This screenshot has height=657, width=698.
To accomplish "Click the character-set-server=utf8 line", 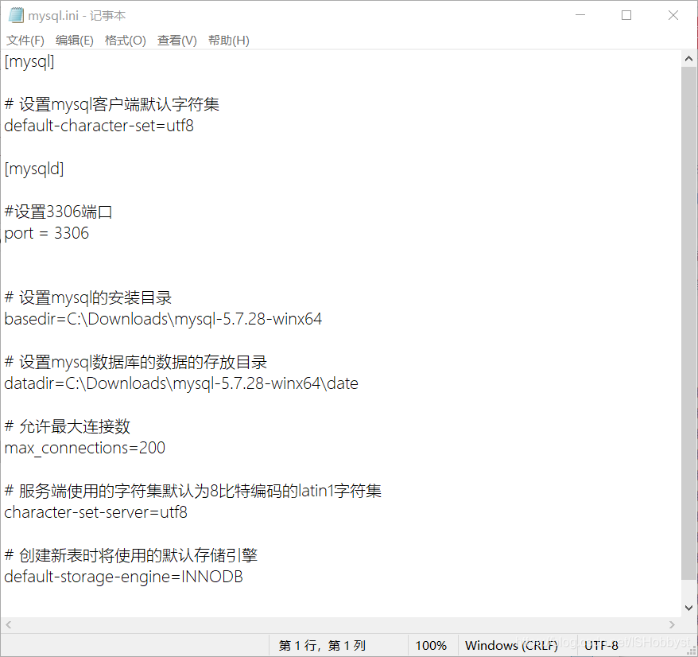I will click(95, 512).
